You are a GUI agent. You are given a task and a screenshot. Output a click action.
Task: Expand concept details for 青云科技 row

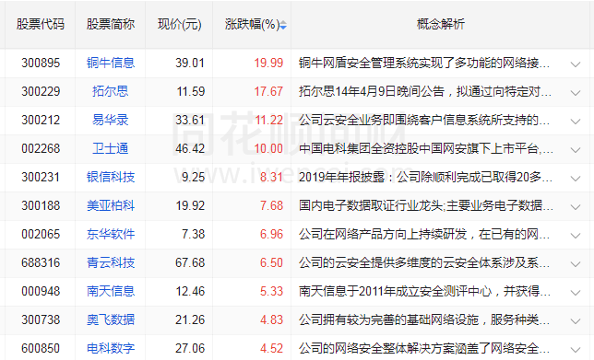(576, 264)
